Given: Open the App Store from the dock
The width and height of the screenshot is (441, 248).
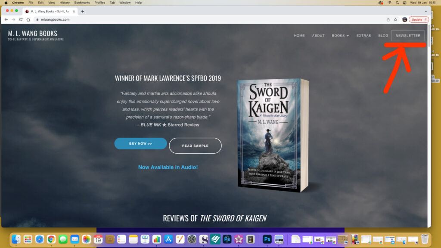Looking at the screenshot, I should click(x=168, y=239).
